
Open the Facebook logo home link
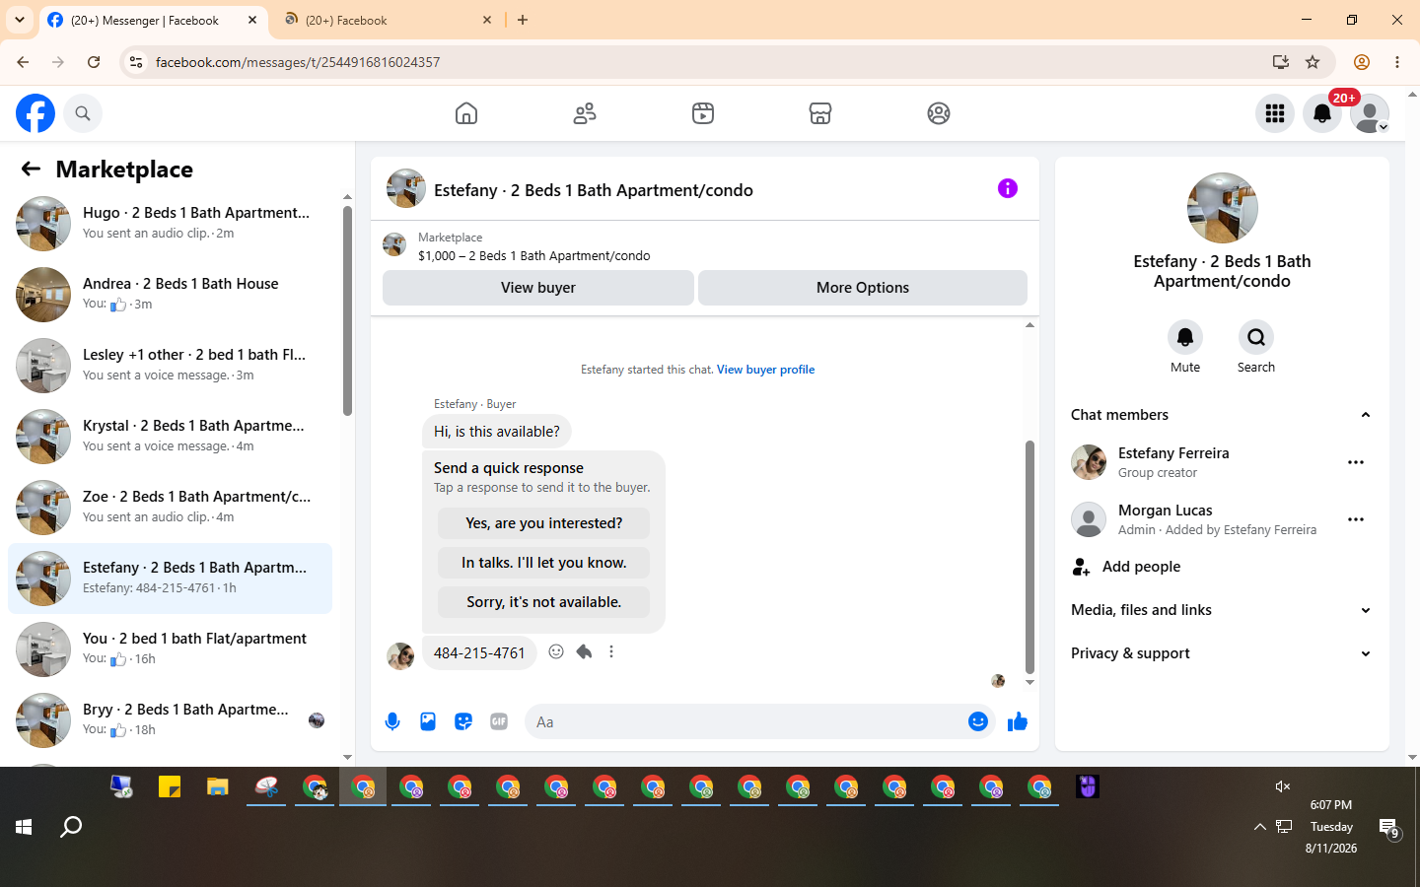tap(35, 113)
